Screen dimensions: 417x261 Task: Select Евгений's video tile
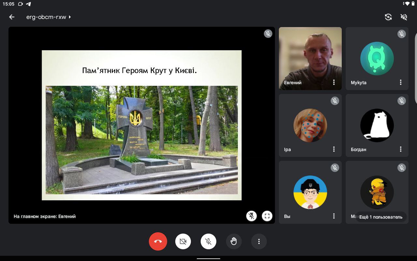(310, 55)
